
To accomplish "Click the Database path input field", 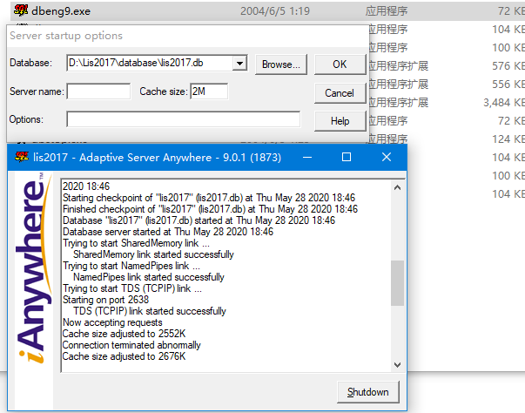I will 150,63.
